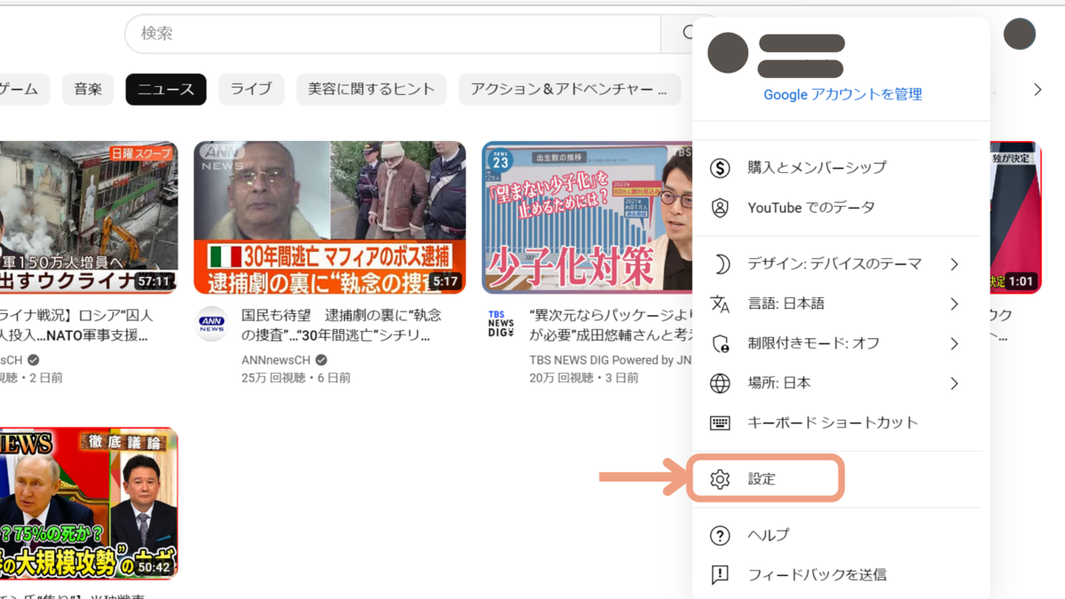Click the globe icon for 場所
This screenshot has width=1065, height=599.
[720, 383]
